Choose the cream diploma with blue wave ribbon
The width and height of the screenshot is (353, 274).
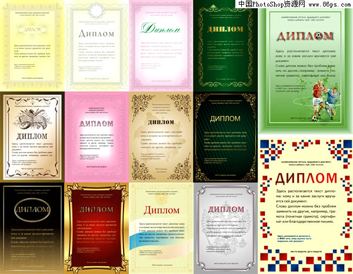coord(161,228)
